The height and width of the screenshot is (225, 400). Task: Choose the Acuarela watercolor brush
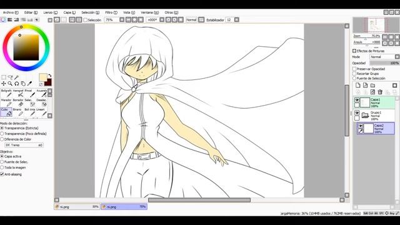click(42, 93)
